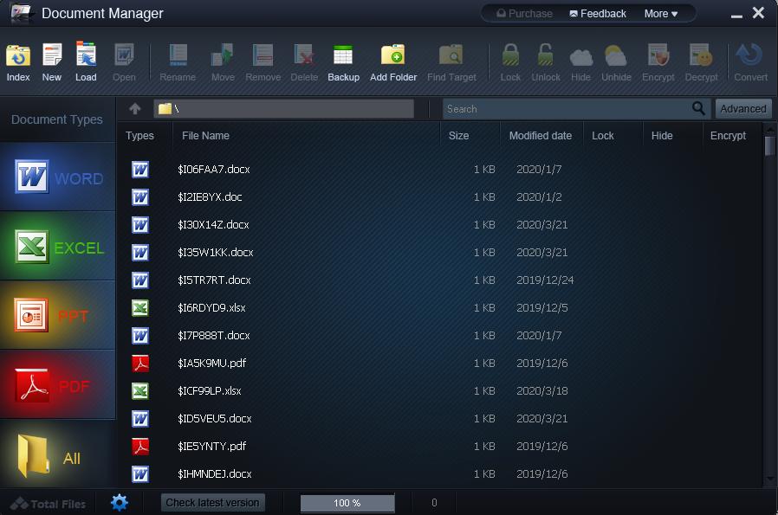Select file $ICF99LP.xlsx
Screen dimensions: 778x515
coord(210,391)
